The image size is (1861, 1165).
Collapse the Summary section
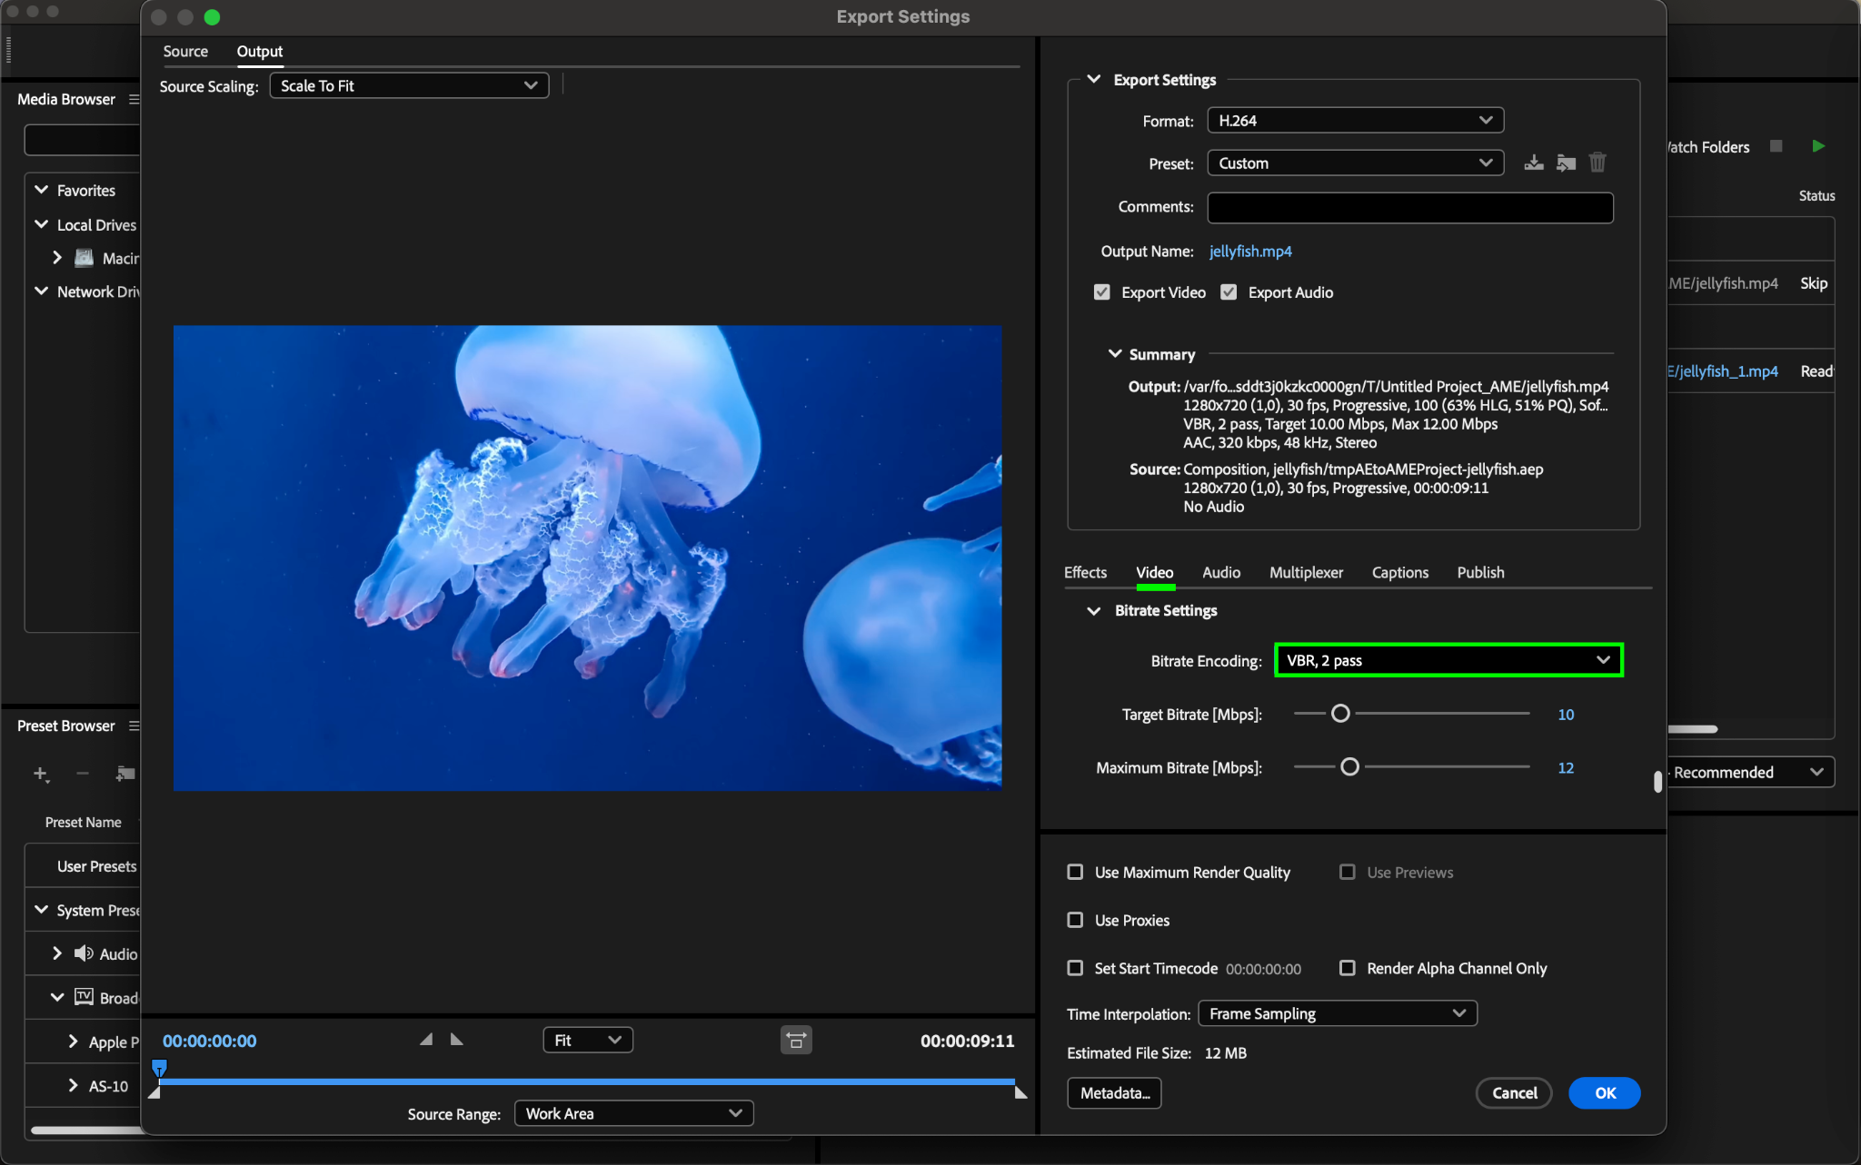tap(1115, 354)
